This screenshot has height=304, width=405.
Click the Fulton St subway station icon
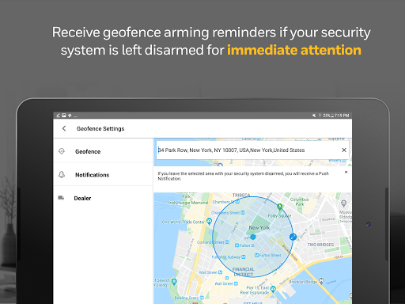pos(237,245)
